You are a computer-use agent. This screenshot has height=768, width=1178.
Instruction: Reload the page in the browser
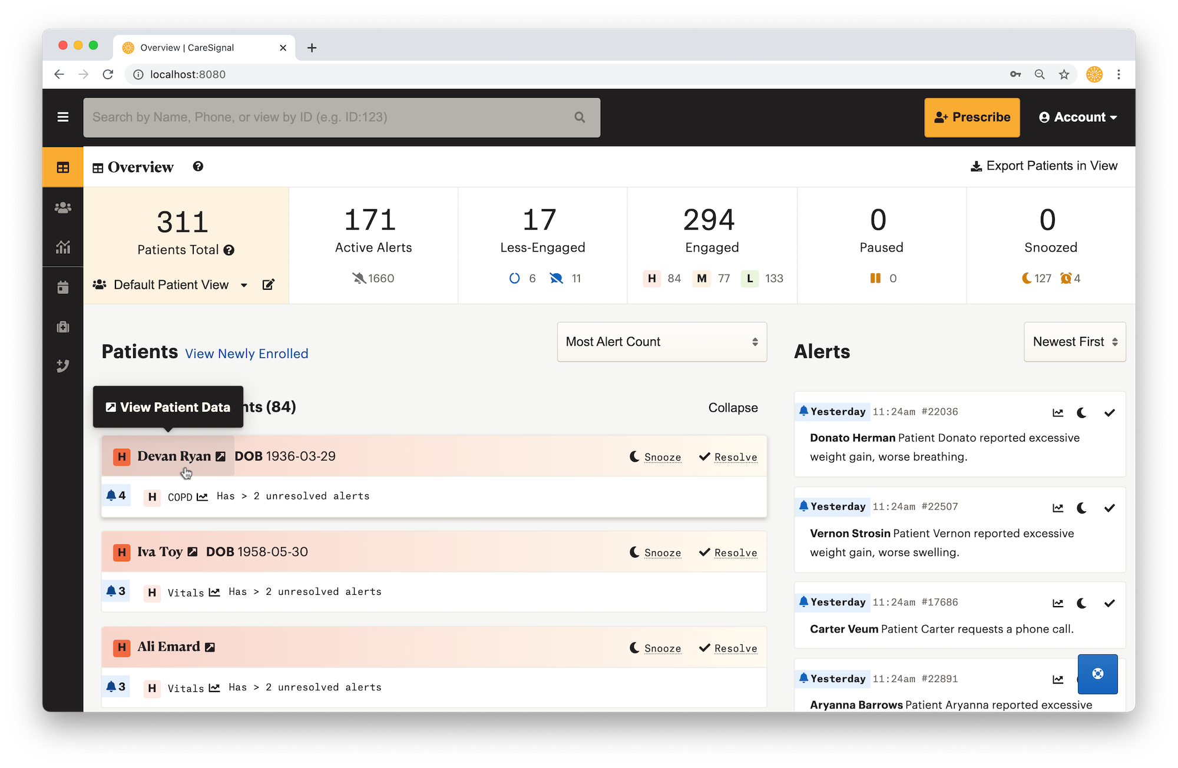tap(108, 74)
